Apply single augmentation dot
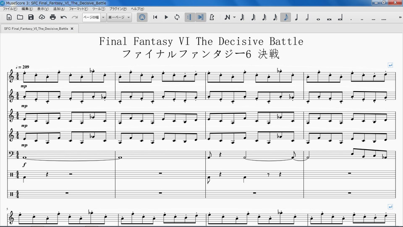The image size is (403, 227). pyautogui.click(x=351, y=19)
